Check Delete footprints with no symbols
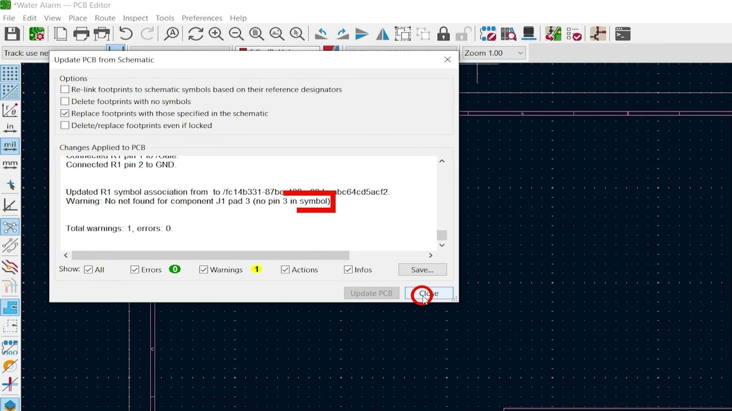Screen dimensions: 732x411 point(65,102)
